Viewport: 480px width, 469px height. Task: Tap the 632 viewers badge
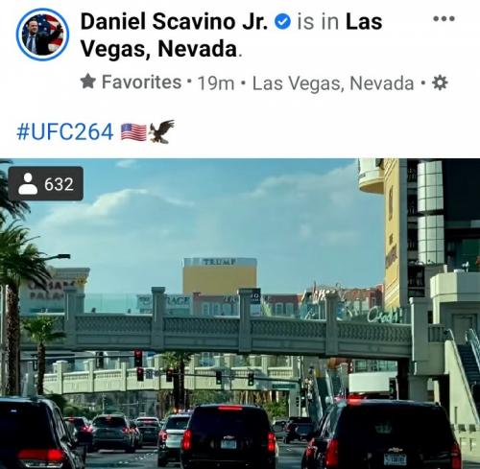(x=46, y=183)
